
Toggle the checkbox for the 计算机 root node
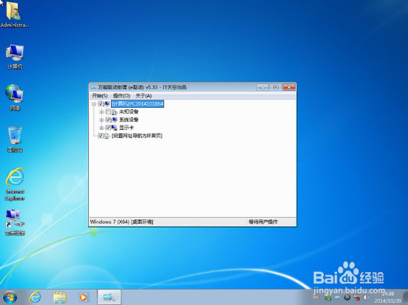(101, 103)
